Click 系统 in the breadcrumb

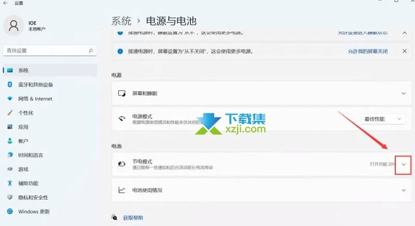tap(121, 21)
